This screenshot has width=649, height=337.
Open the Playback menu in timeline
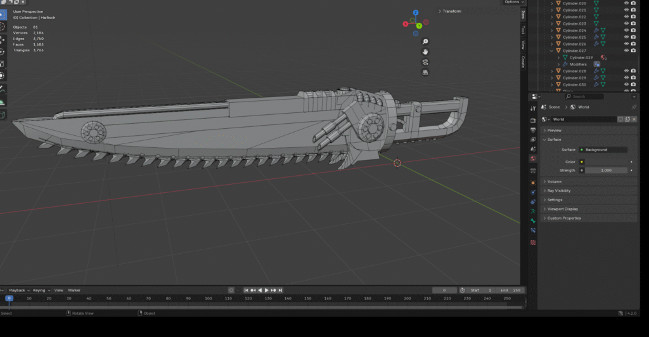tap(16, 290)
